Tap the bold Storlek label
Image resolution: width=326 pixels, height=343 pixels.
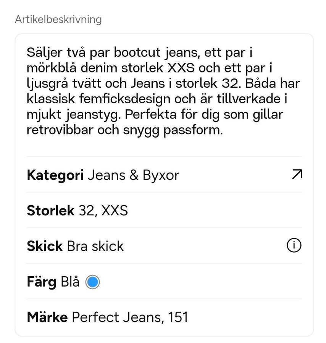coord(50,211)
